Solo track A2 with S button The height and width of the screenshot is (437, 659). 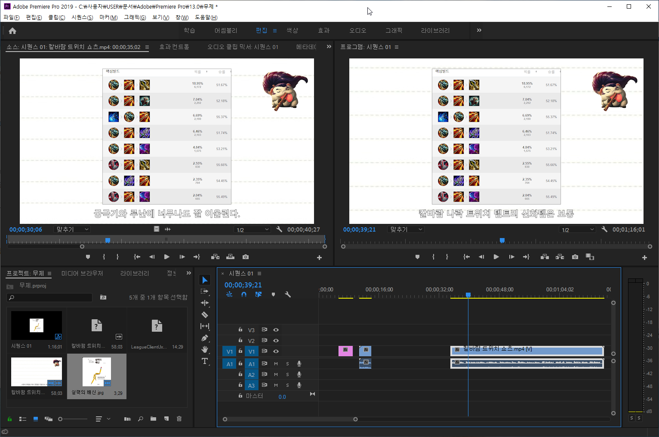288,374
